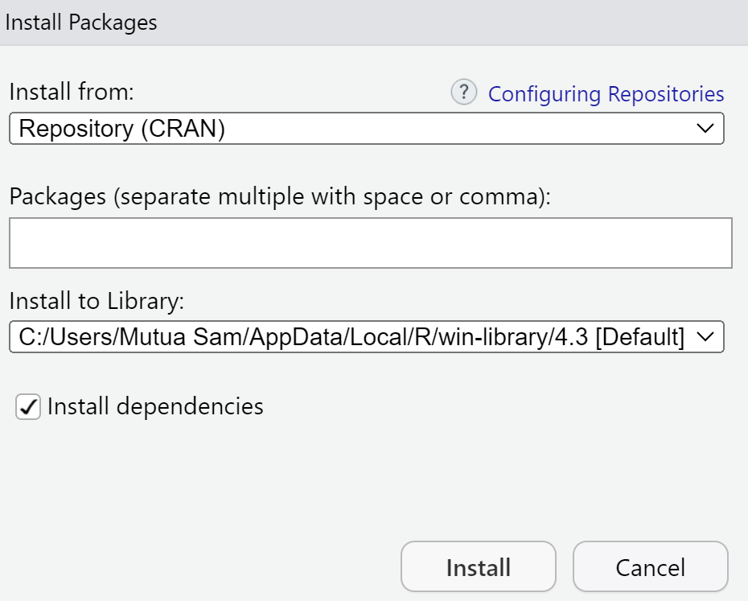Viewport: 748px width, 601px height.
Task: Uncheck the Install dependencies checkbox
Action: (28, 408)
